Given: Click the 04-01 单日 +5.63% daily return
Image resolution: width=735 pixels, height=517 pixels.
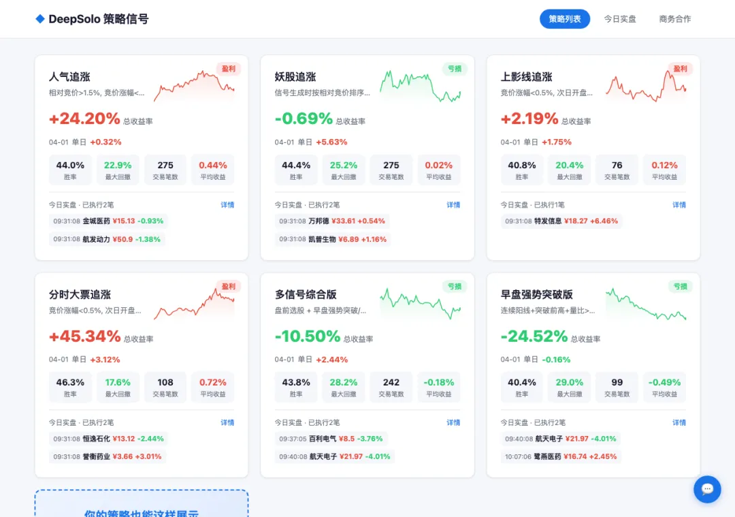Looking at the screenshot, I should tap(311, 142).
